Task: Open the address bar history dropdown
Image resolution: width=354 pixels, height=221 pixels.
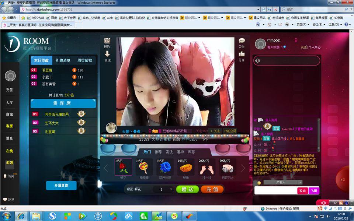Action: pos(258,10)
